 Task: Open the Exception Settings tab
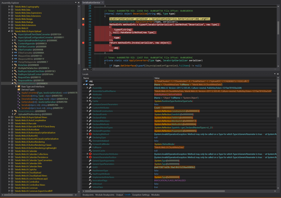point(141,195)
